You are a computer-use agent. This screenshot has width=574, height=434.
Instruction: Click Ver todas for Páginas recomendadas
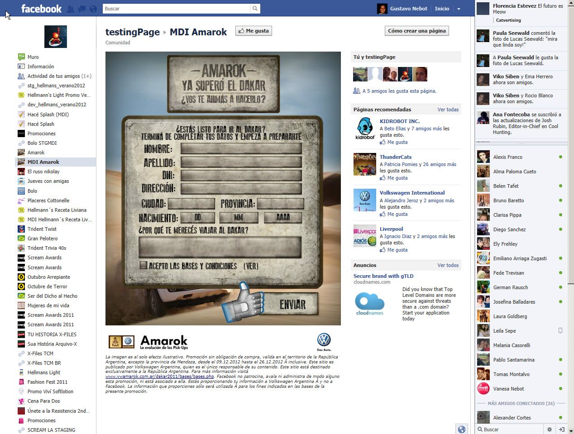448,110
